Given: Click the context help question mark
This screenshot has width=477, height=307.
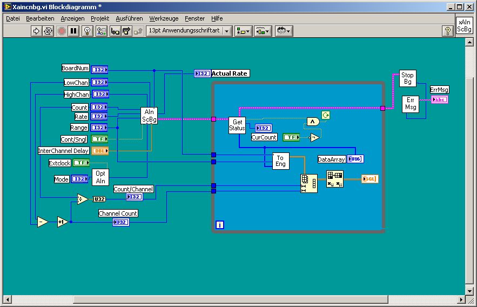Looking at the screenshot, I should (447, 31).
